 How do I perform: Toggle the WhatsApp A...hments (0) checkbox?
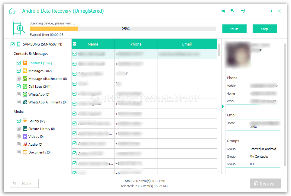pyautogui.click(x=18, y=102)
